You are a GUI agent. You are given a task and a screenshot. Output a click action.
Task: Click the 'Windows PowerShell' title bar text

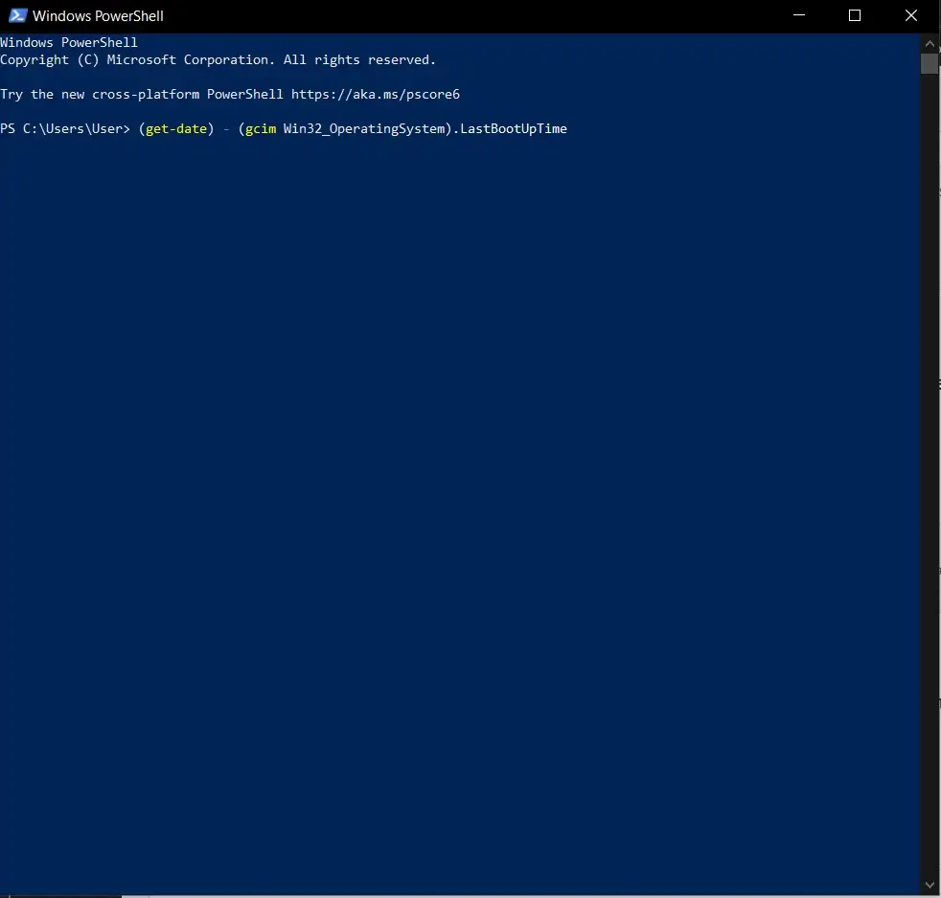pos(98,16)
